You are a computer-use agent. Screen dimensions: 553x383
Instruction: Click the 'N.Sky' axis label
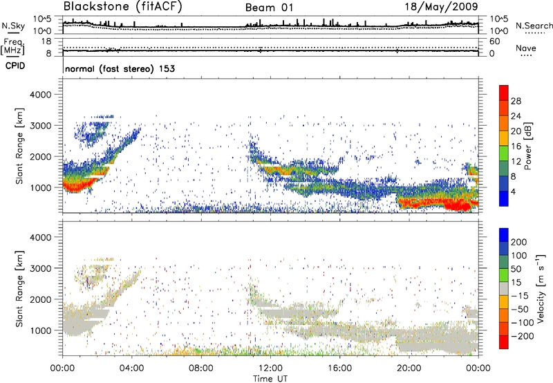pos(13,26)
